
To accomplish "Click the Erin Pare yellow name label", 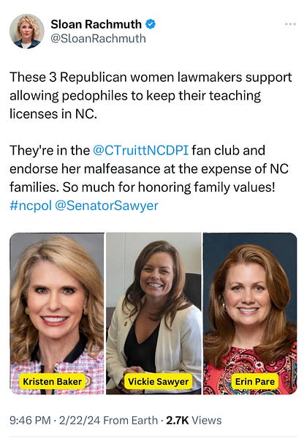I will point(254,381).
